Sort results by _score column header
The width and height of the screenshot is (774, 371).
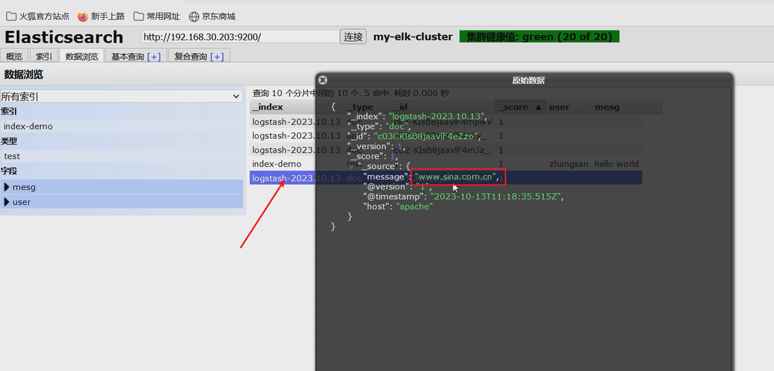tap(520, 107)
